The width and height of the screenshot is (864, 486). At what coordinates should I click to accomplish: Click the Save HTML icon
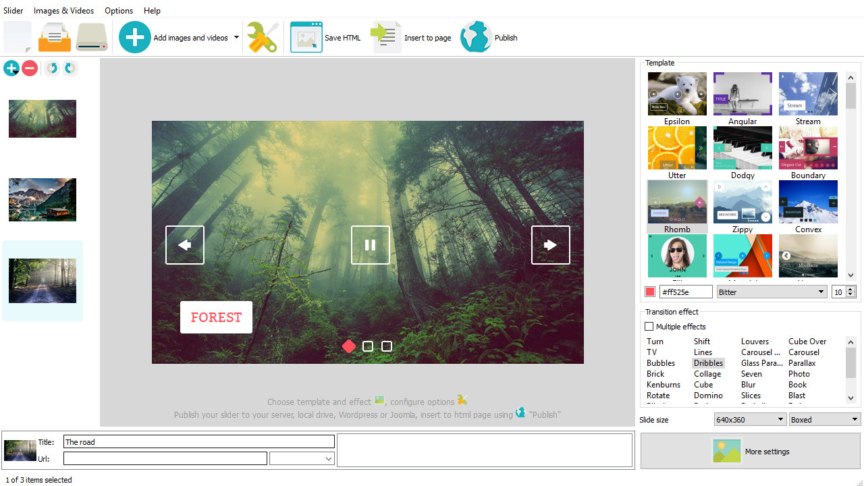tap(306, 37)
